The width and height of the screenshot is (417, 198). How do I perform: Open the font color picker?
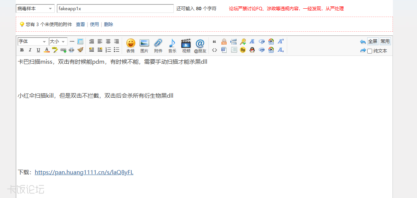coord(47,50)
